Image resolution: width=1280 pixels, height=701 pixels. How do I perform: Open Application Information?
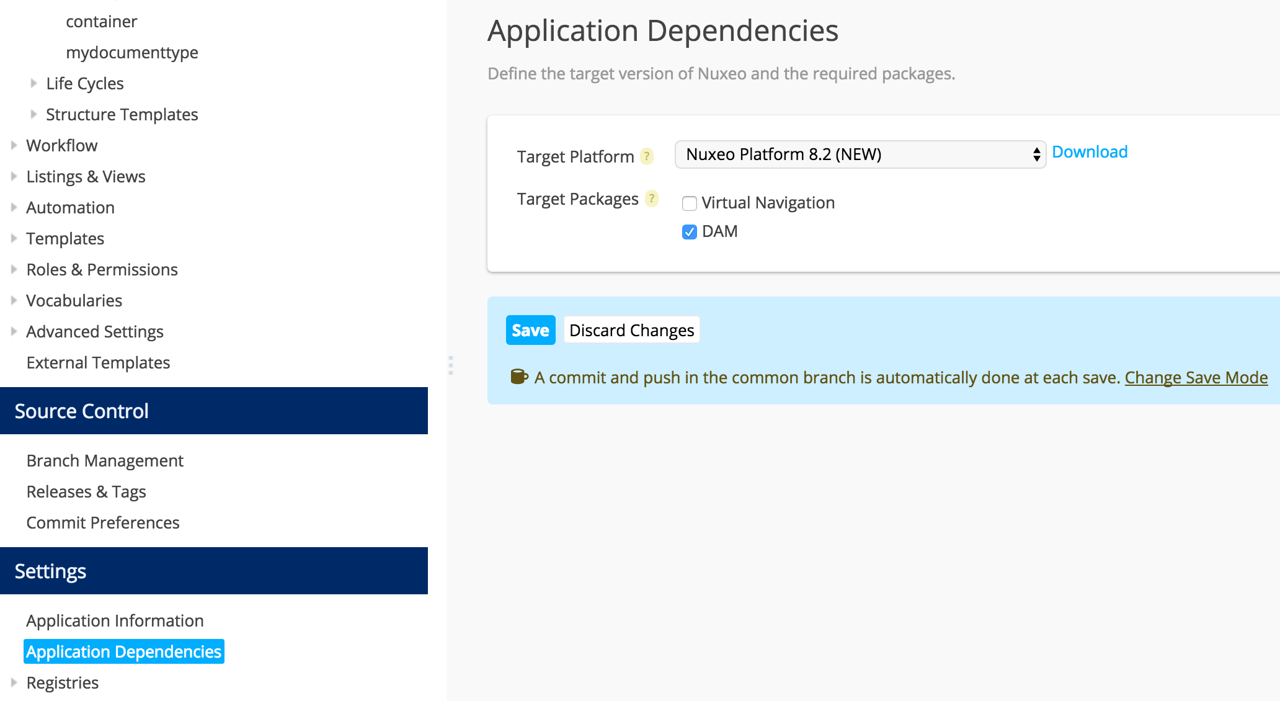115,621
